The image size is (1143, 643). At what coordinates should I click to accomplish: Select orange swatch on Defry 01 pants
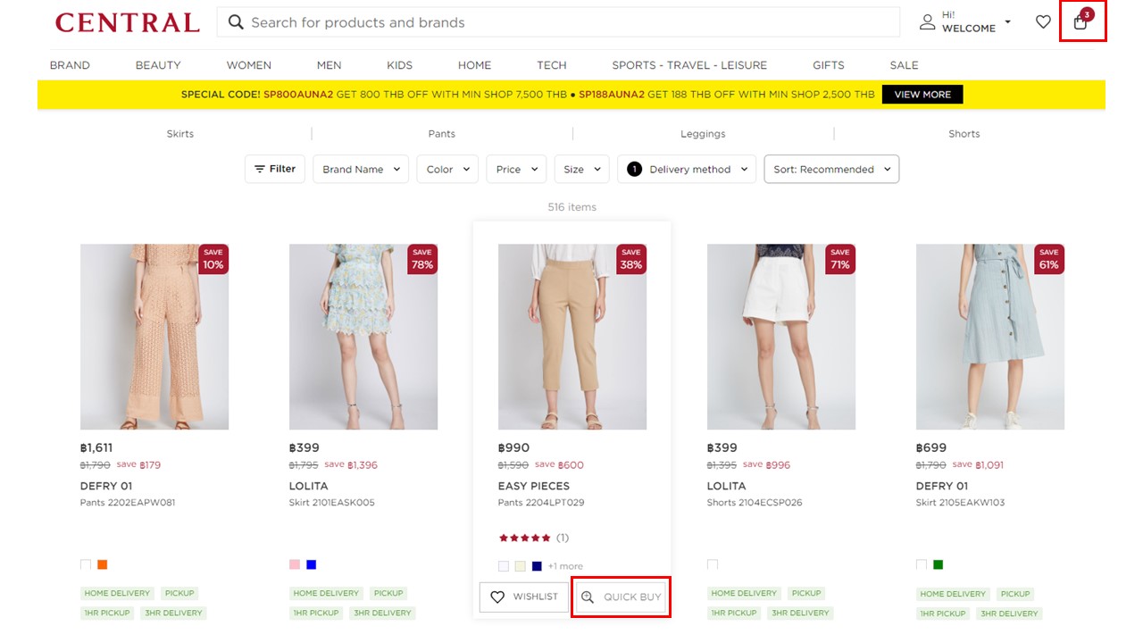click(103, 564)
